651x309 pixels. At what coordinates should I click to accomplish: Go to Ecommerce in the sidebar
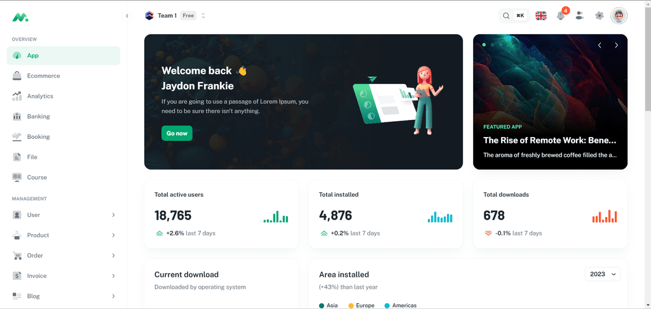64,76
